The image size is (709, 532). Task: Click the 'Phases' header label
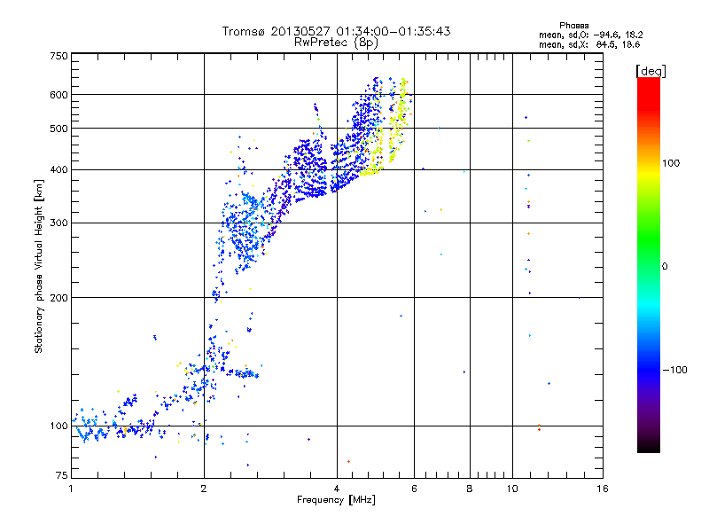click(573, 26)
